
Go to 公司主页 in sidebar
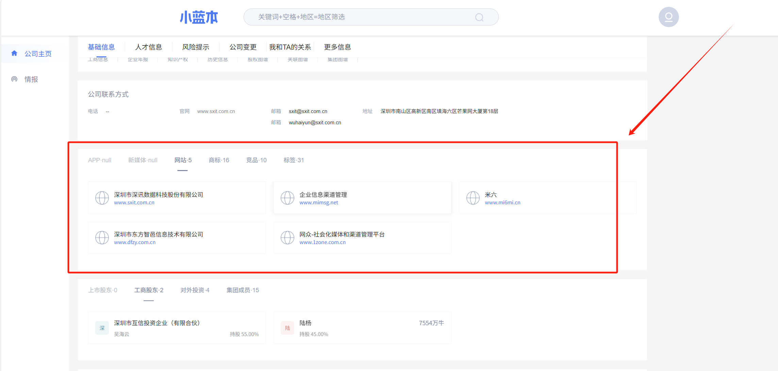click(x=38, y=54)
